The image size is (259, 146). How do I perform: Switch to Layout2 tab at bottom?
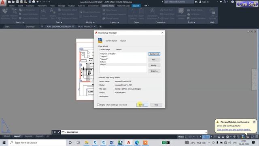(x=29, y=136)
